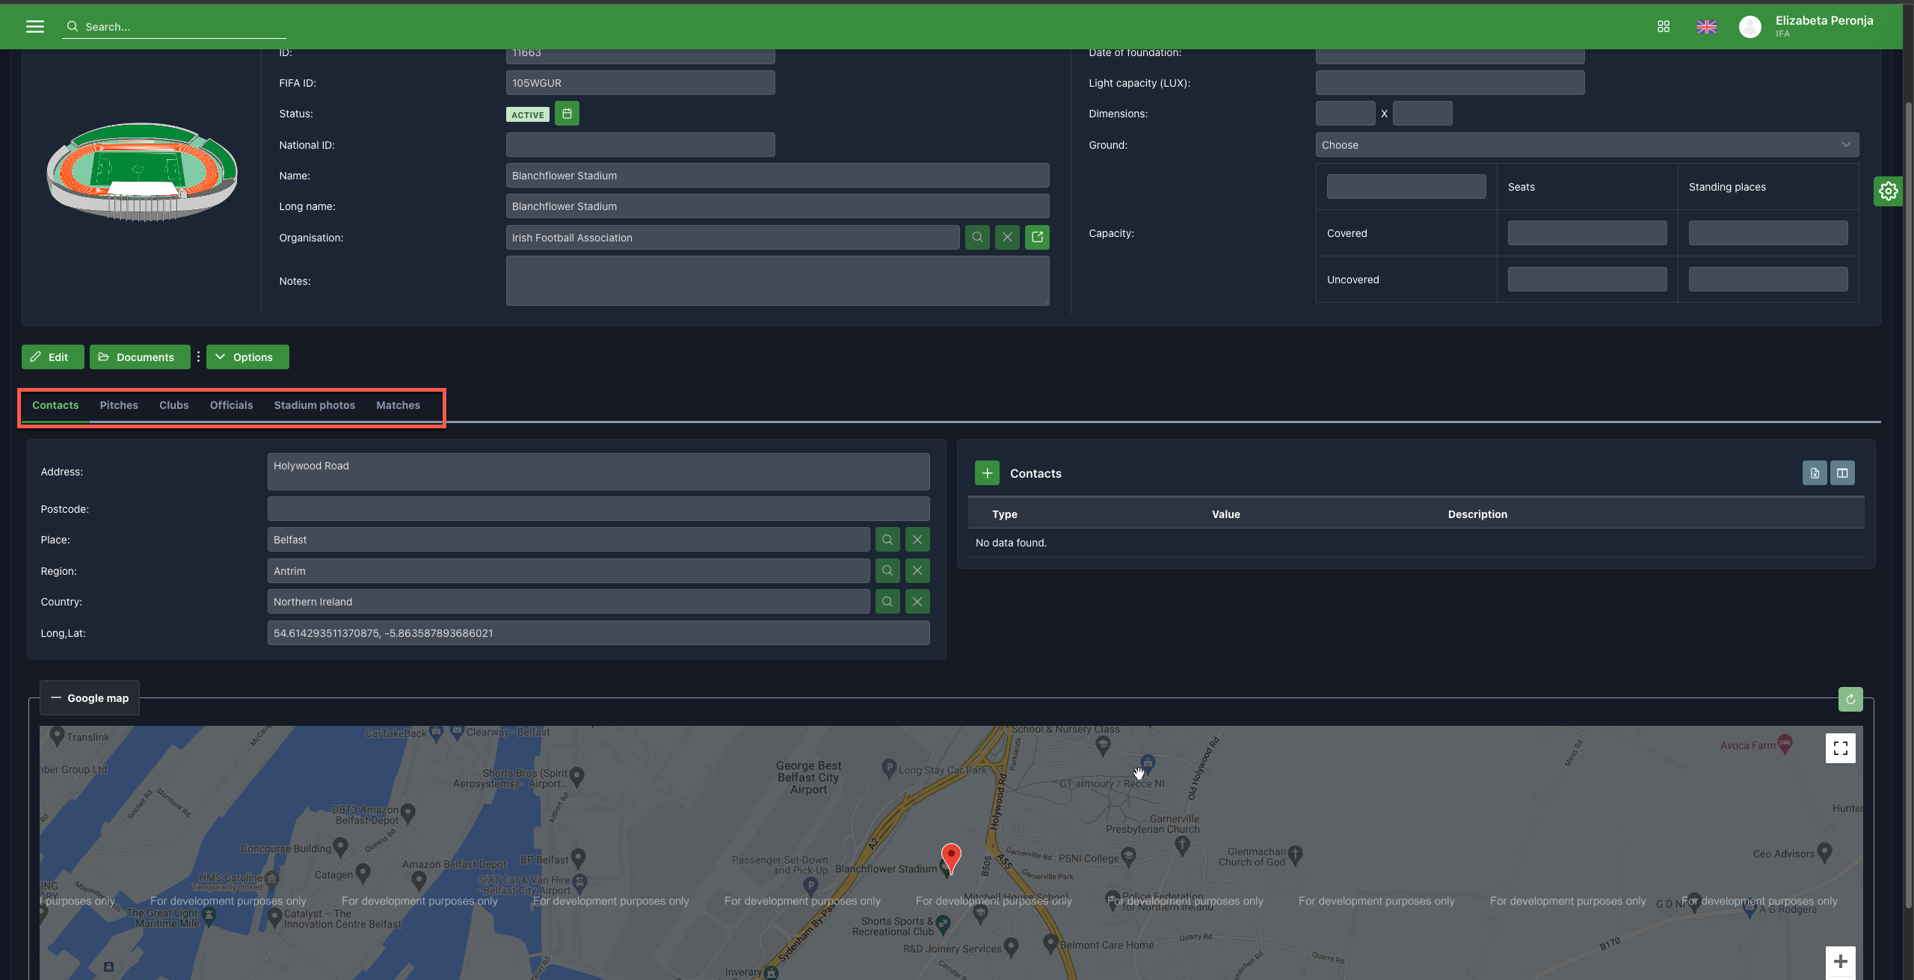Screen dimensions: 1914x980
Task: Export contacts table to file icon
Action: [1814, 473]
